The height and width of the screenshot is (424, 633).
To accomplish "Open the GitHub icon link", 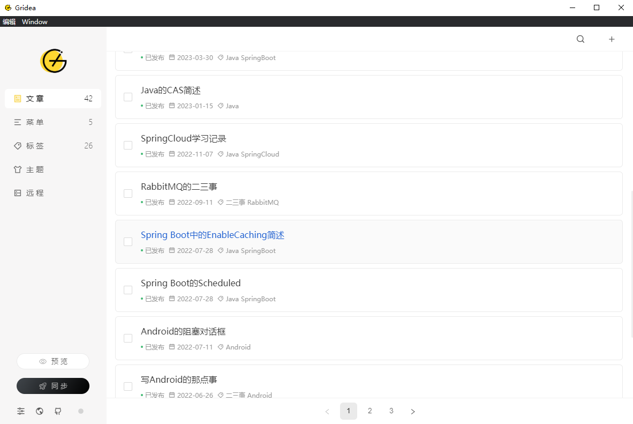I will (x=58, y=411).
